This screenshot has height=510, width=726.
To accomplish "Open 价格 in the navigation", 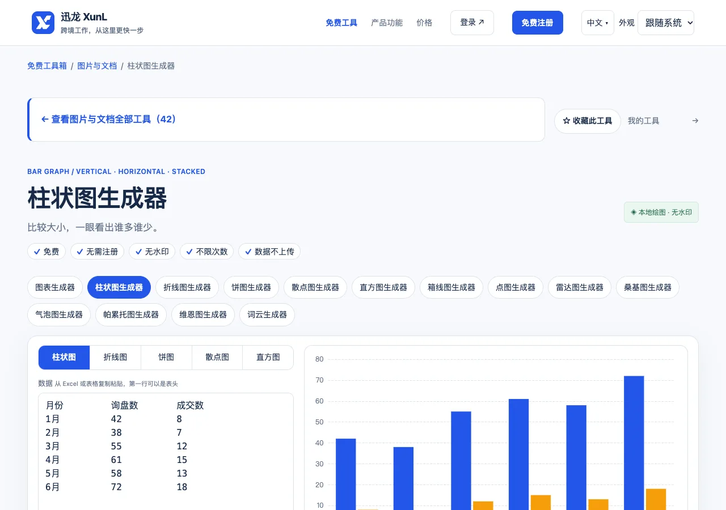I will click(424, 23).
